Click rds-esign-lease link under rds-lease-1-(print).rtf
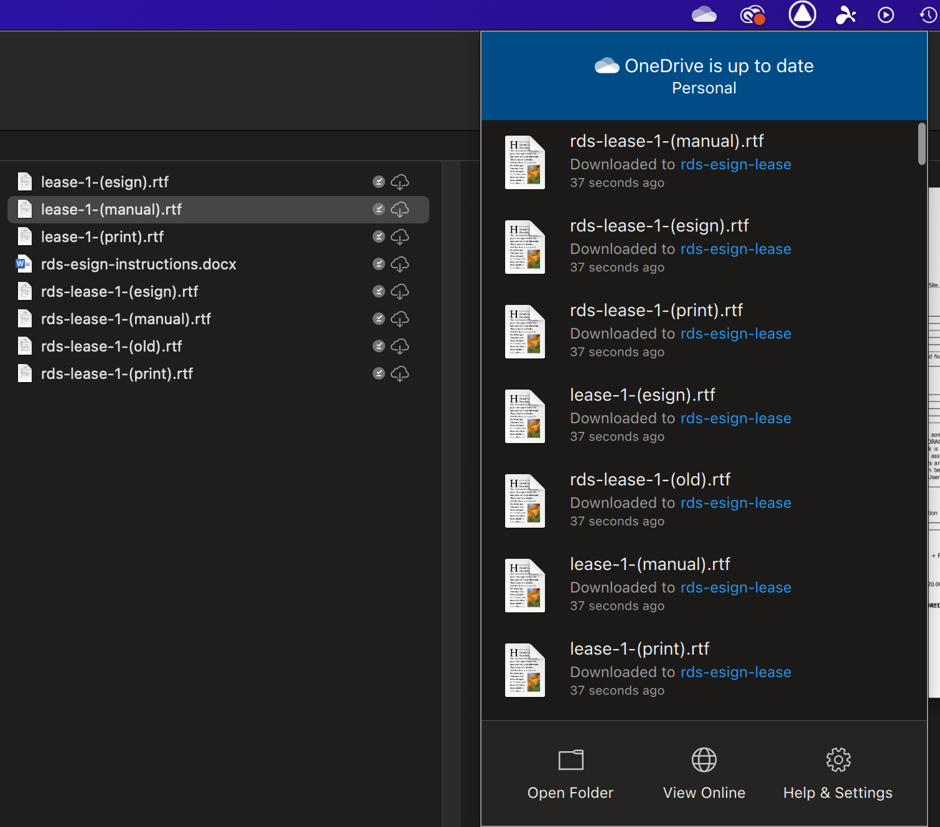Viewport: 940px width, 827px height. 736,334
